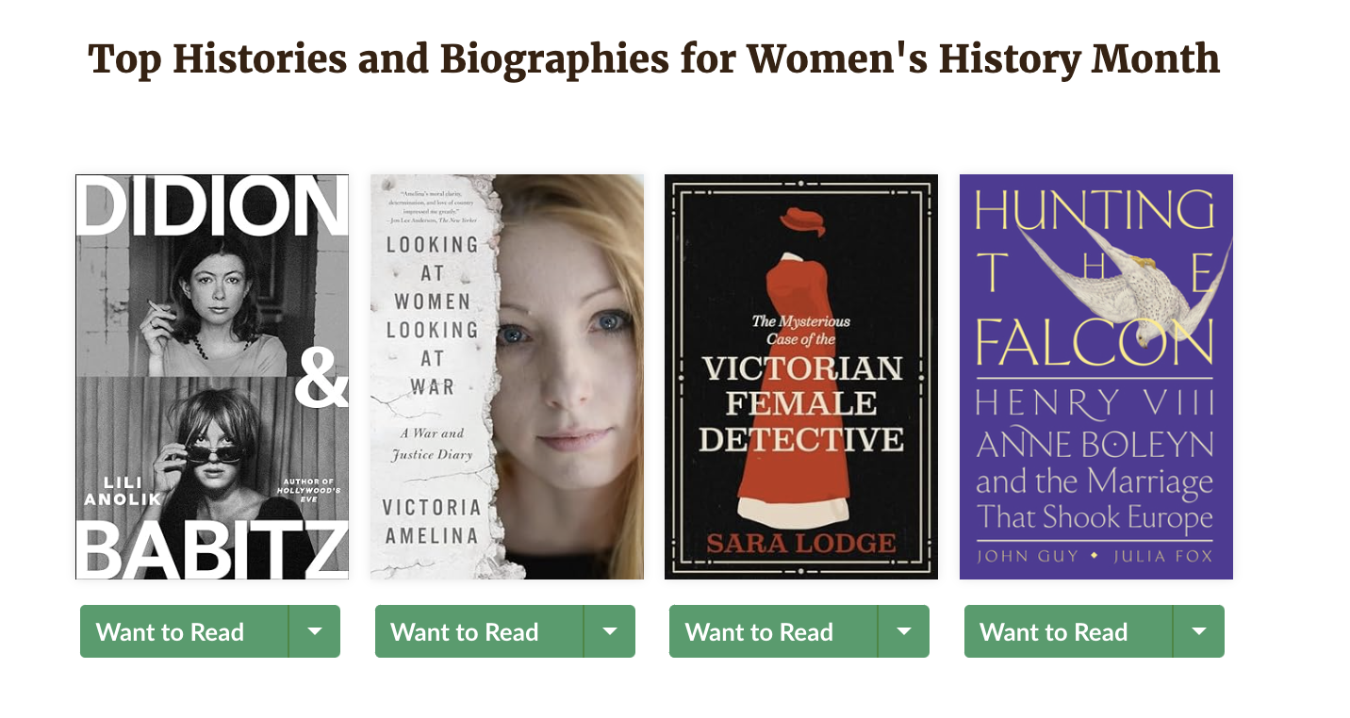Expand dropdown arrow below Sara Lodge's book
The image size is (1350, 718).
click(x=904, y=631)
